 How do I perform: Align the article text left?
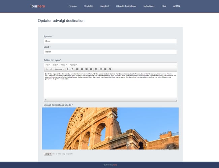click(77, 69)
